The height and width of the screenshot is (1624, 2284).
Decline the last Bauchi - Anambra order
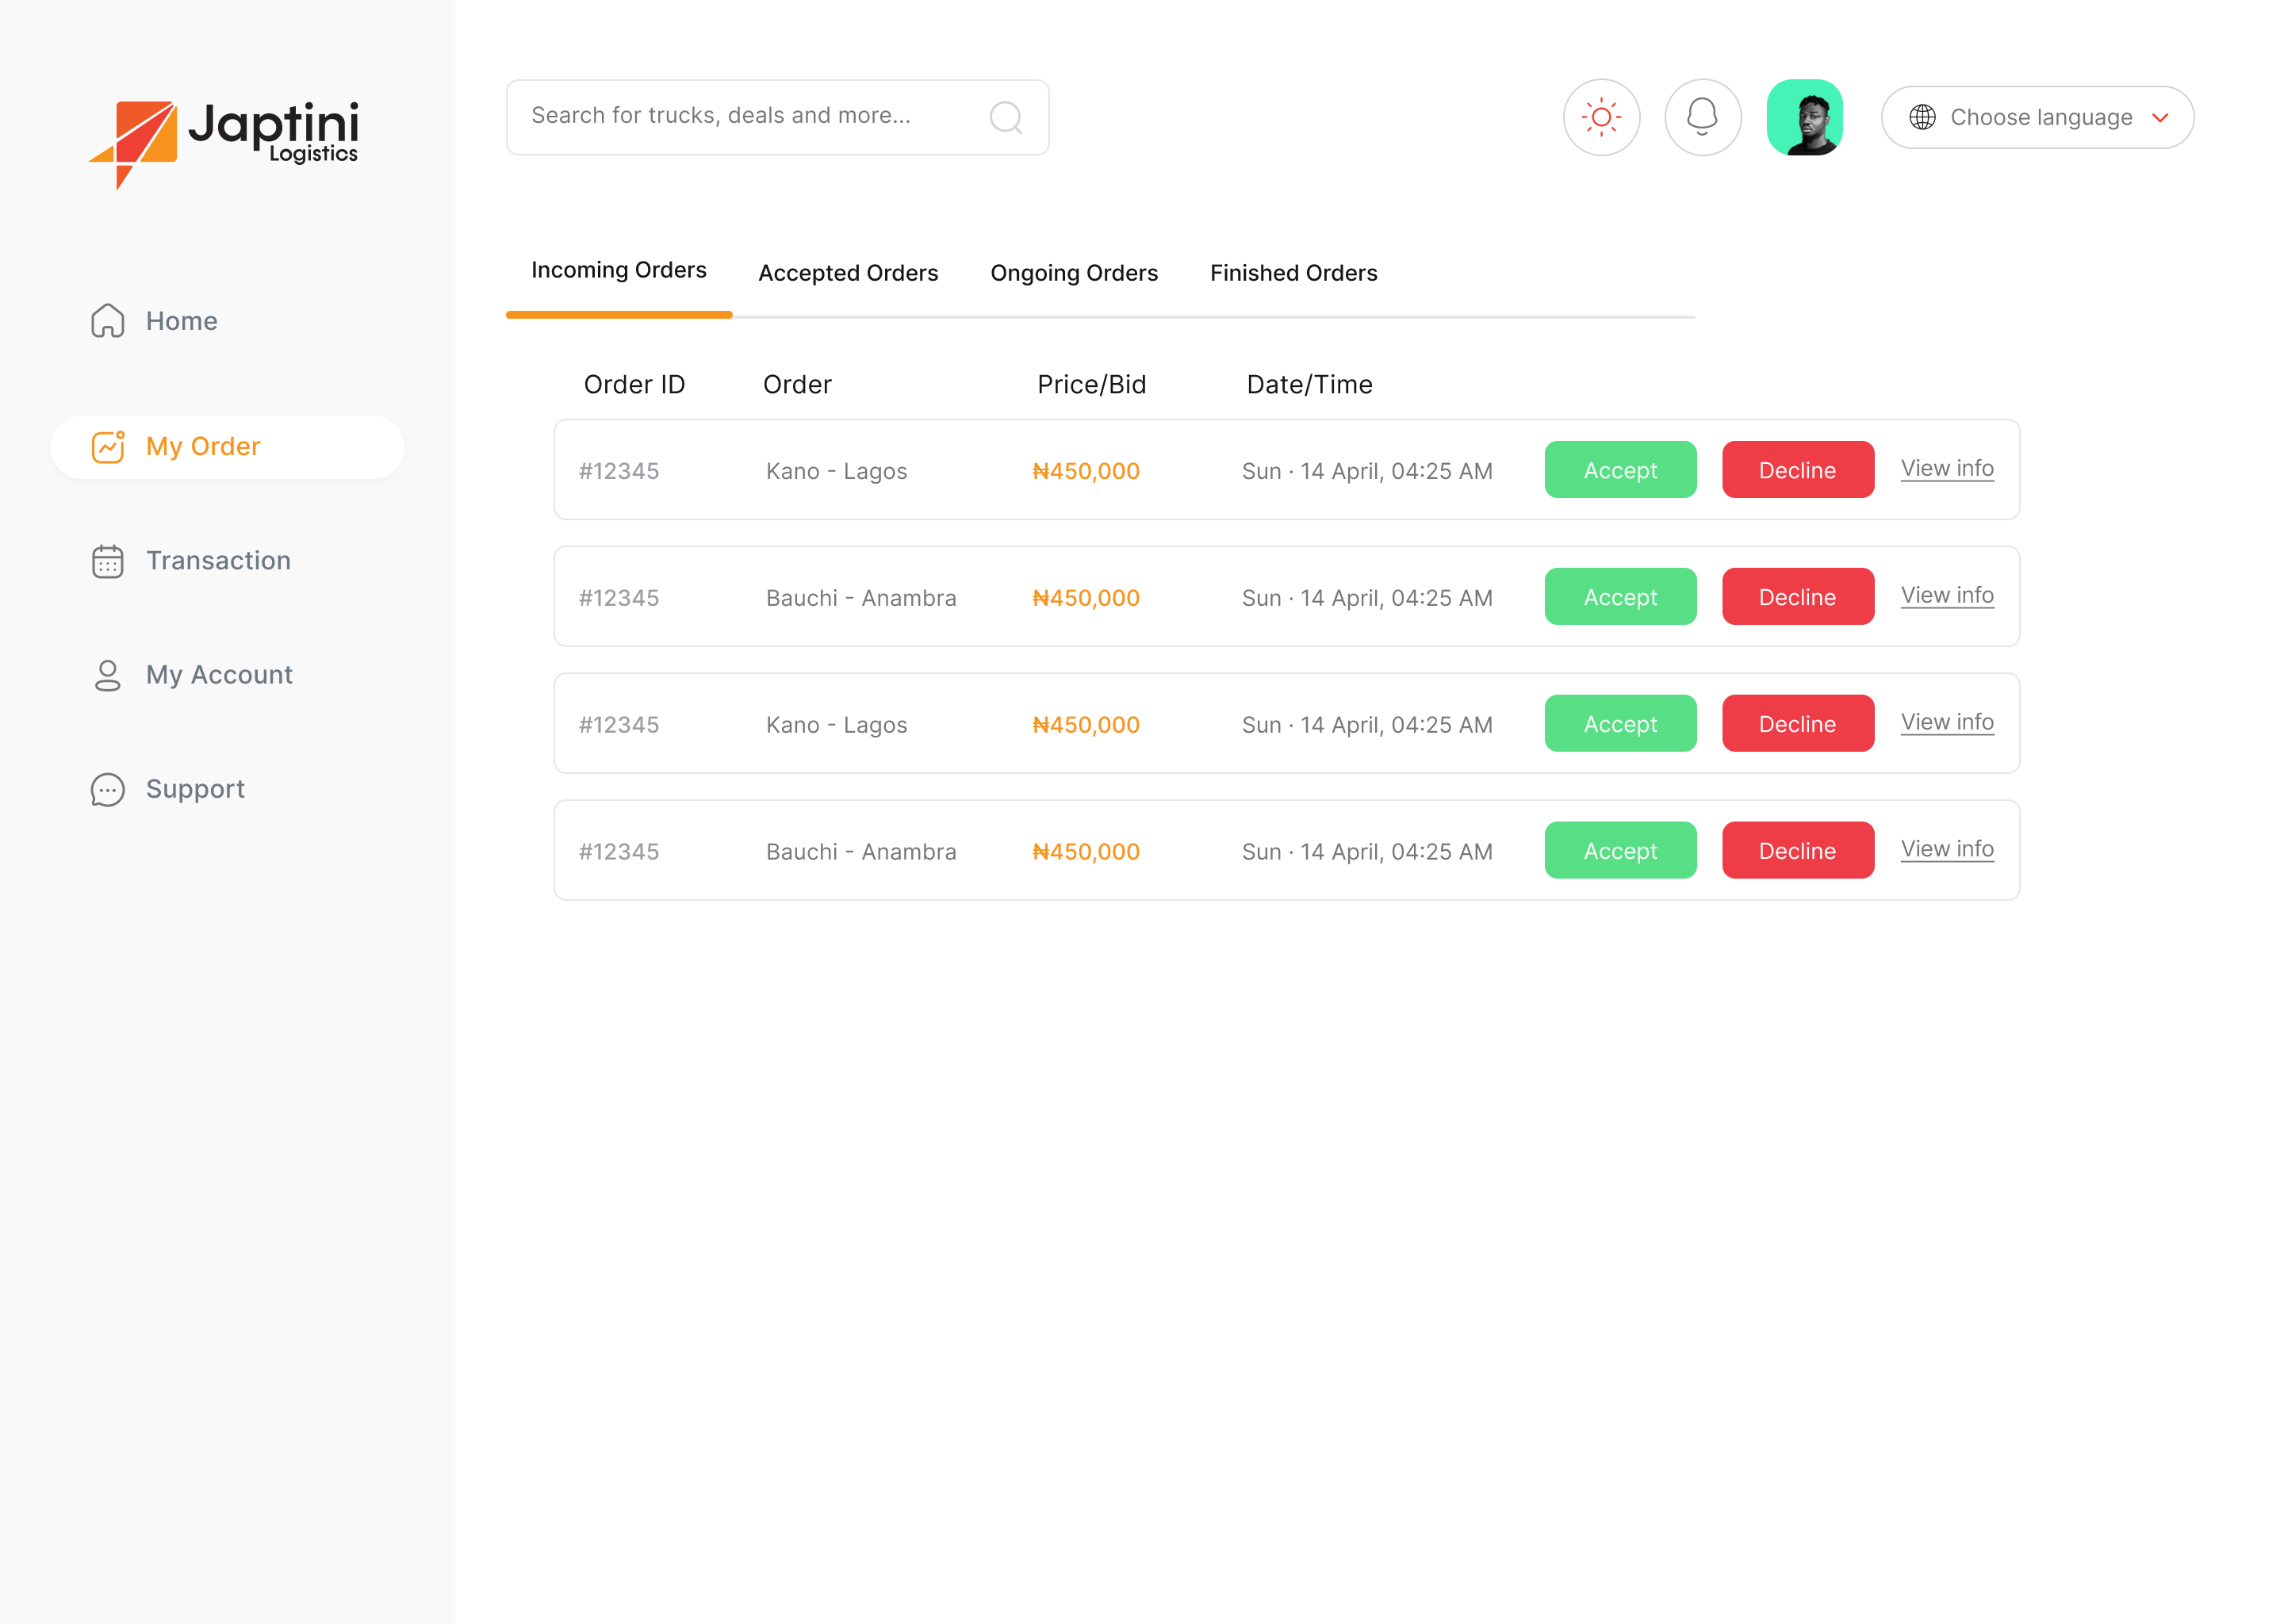pyautogui.click(x=1797, y=850)
